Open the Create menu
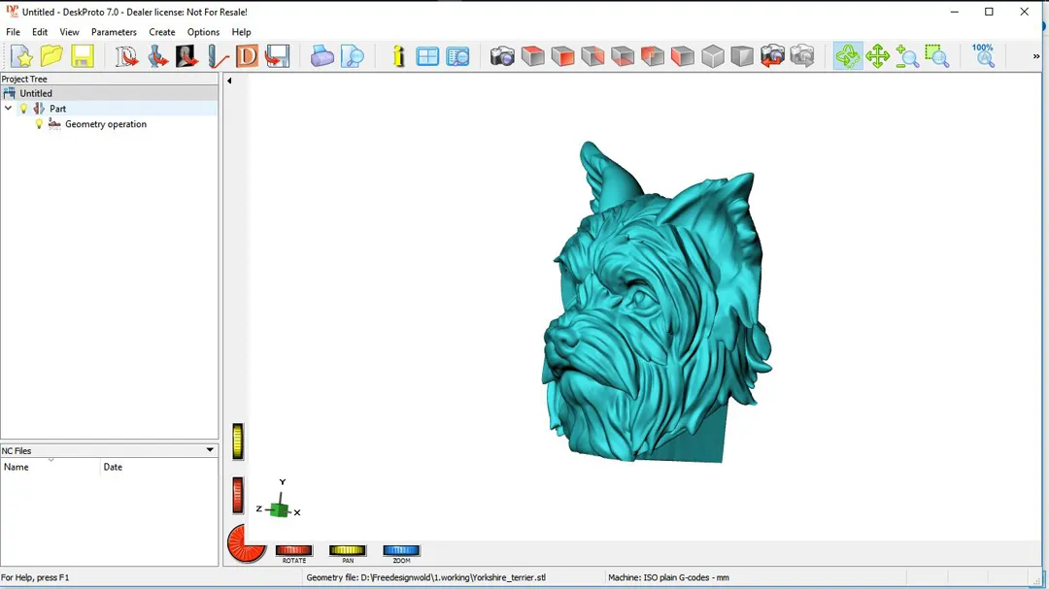Screen dimensions: 1049x589 (161, 32)
